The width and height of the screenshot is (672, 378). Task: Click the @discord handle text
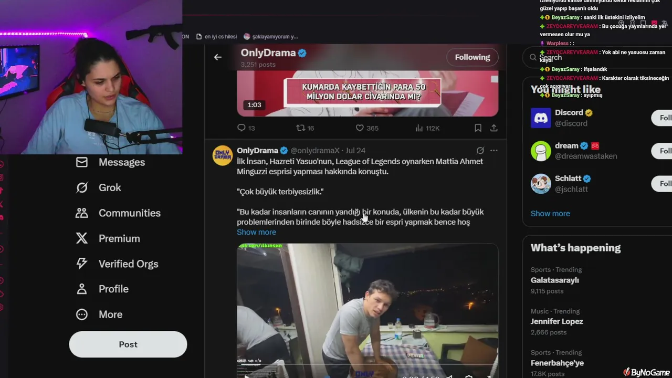(571, 123)
